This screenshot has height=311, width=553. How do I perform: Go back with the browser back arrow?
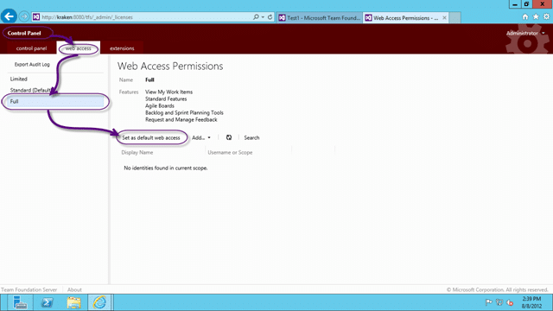[x=9, y=16]
